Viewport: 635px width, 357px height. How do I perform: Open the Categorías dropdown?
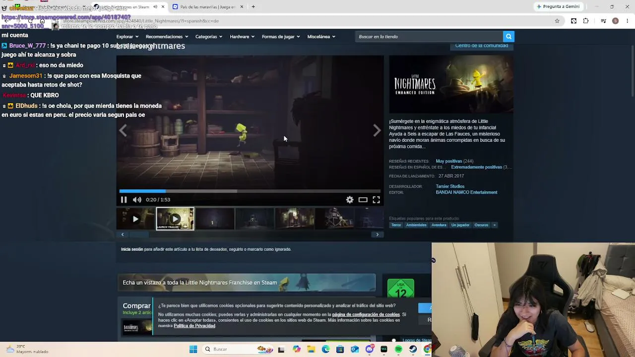pyautogui.click(x=209, y=37)
